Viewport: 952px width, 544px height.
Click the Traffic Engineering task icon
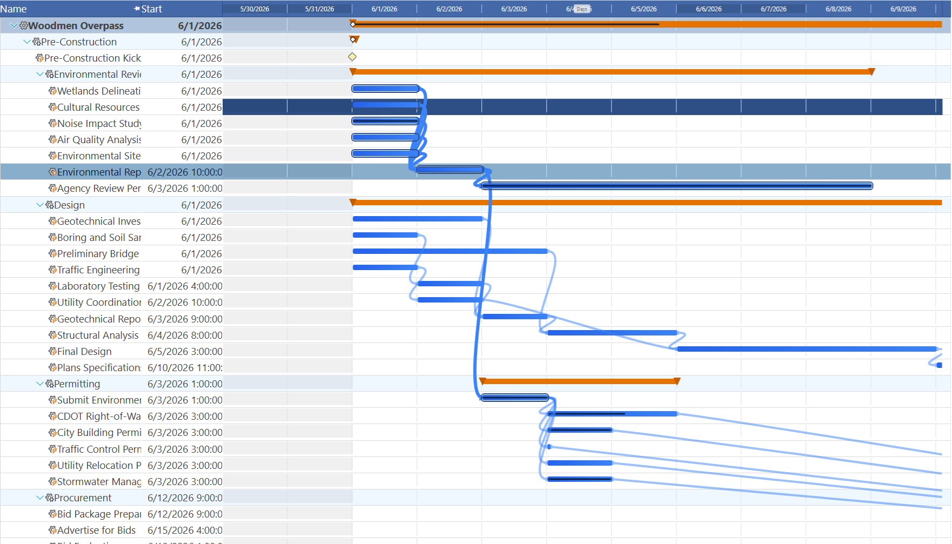52,270
